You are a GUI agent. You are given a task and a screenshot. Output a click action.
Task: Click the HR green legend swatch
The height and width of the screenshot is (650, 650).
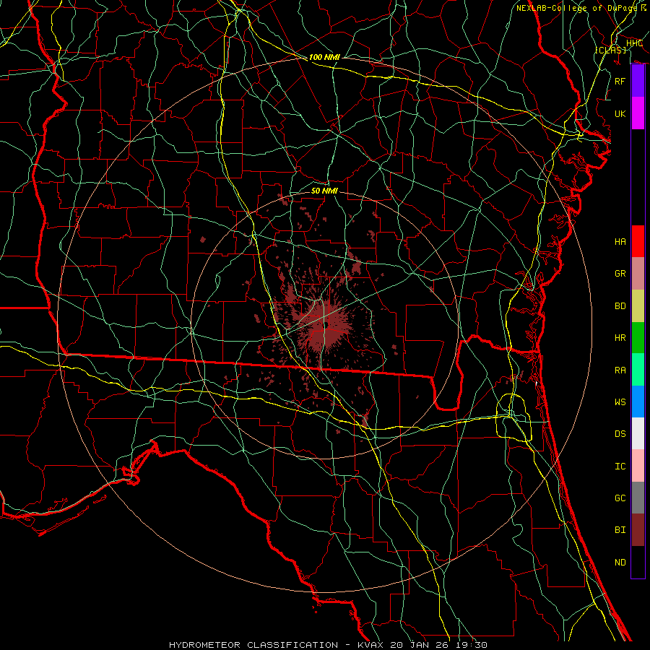click(x=638, y=338)
